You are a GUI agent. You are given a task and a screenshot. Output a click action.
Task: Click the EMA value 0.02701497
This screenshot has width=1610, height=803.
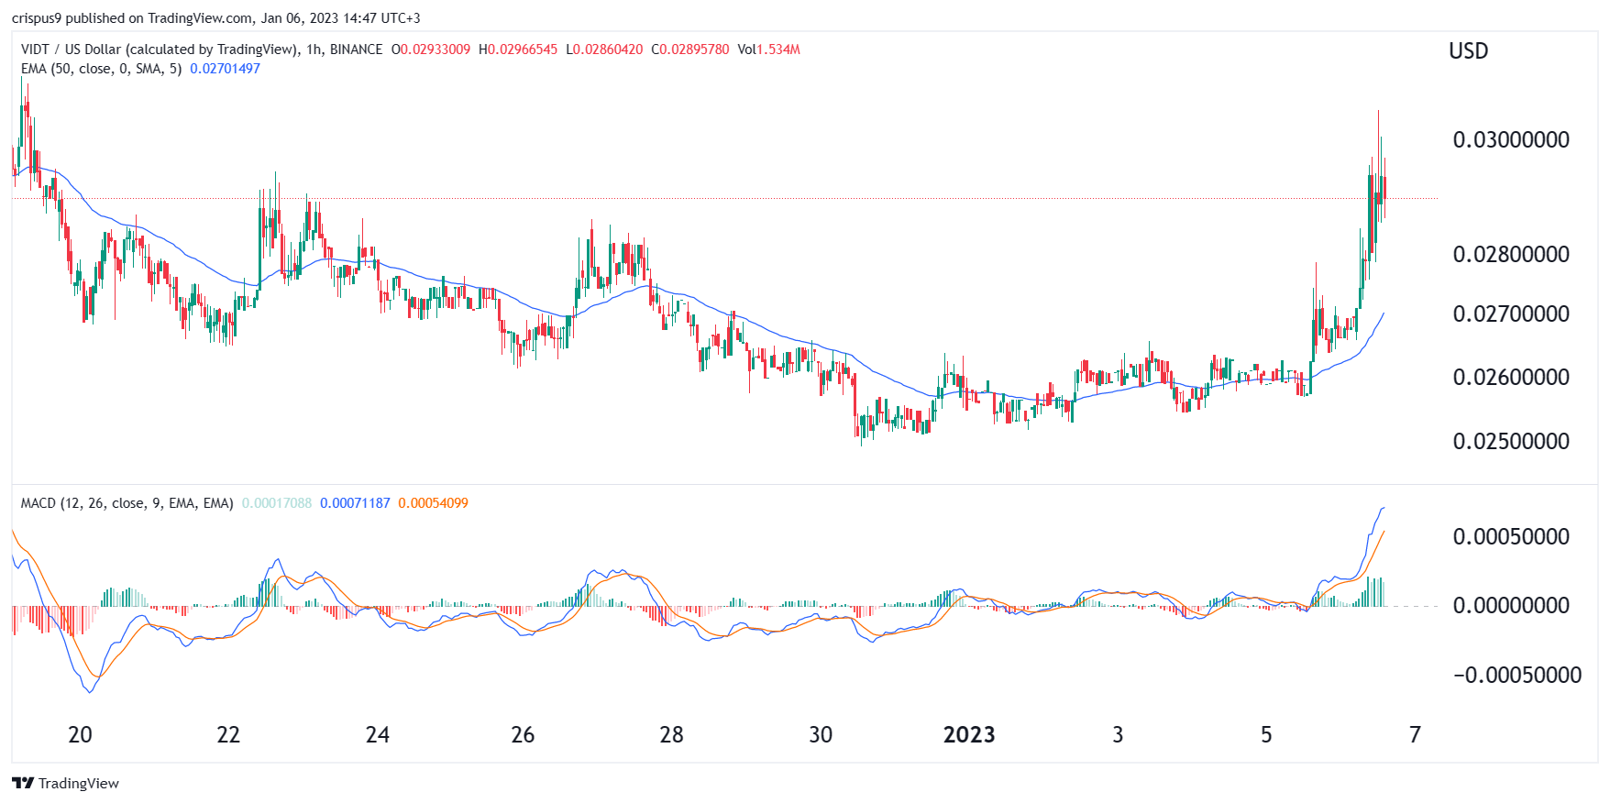point(225,69)
